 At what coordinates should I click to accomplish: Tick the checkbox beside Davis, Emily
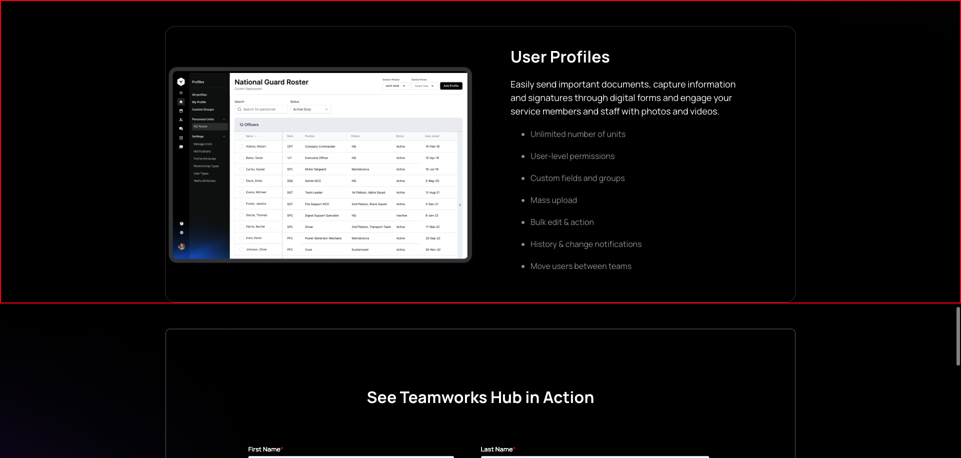(x=242, y=181)
